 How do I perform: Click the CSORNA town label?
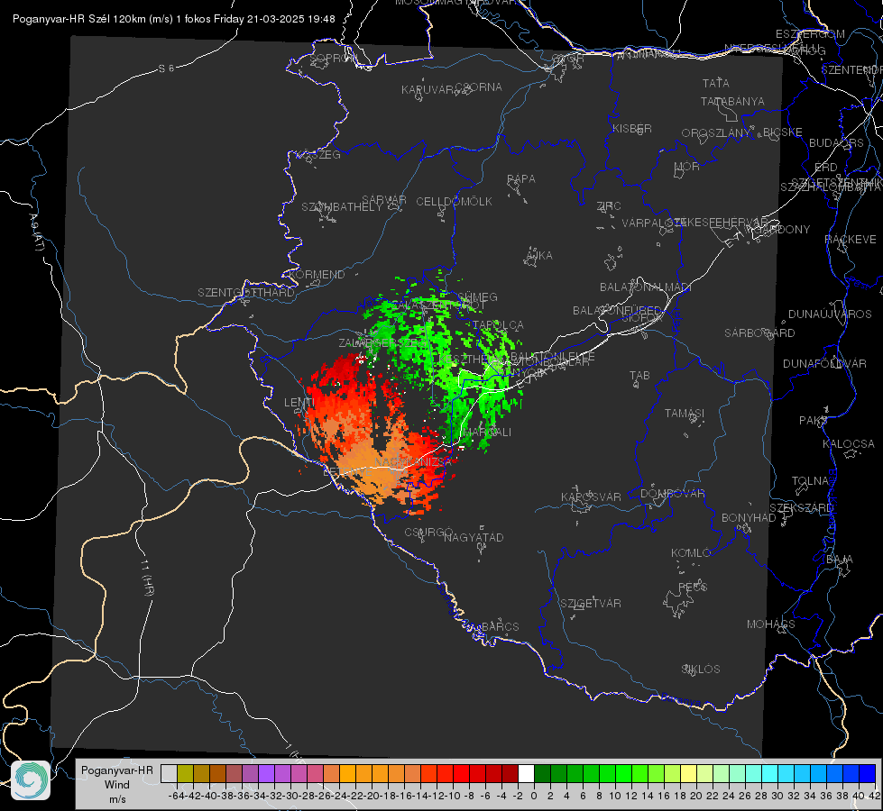pyautogui.click(x=478, y=87)
